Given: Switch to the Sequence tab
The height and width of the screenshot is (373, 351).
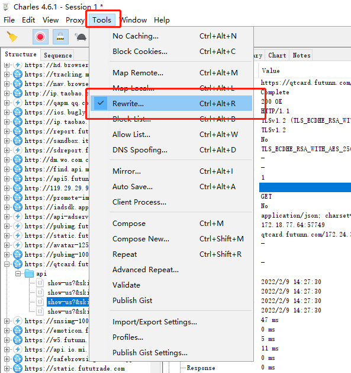Looking at the screenshot, I should tap(57, 55).
